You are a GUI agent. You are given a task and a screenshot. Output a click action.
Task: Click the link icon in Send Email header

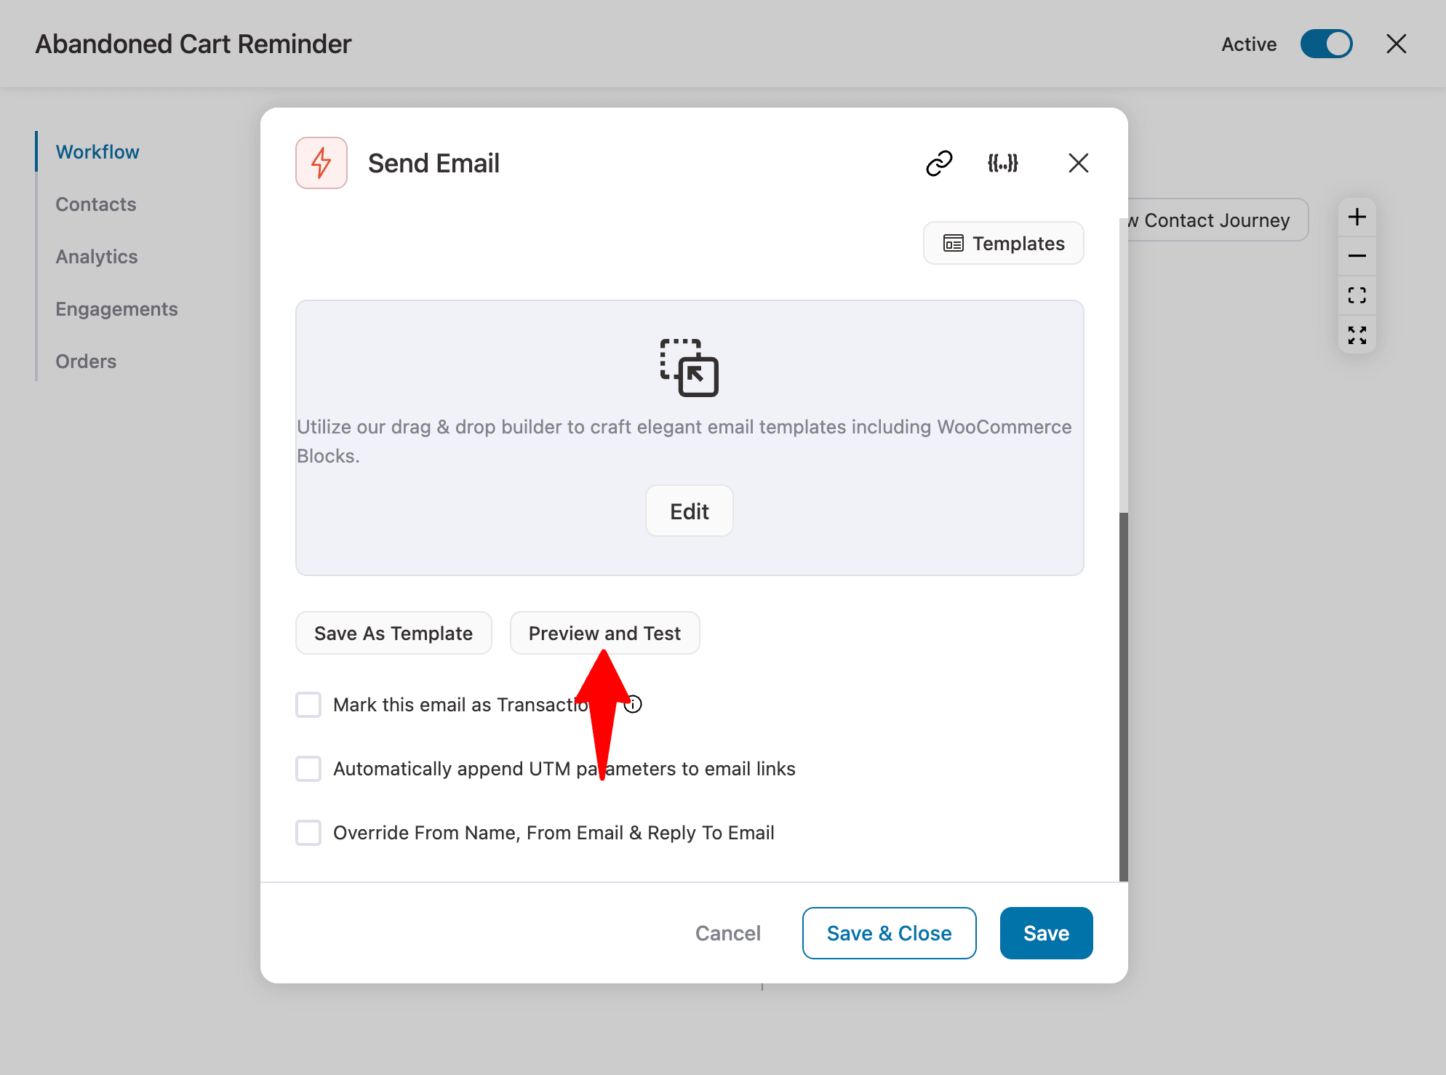tap(939, 163)
